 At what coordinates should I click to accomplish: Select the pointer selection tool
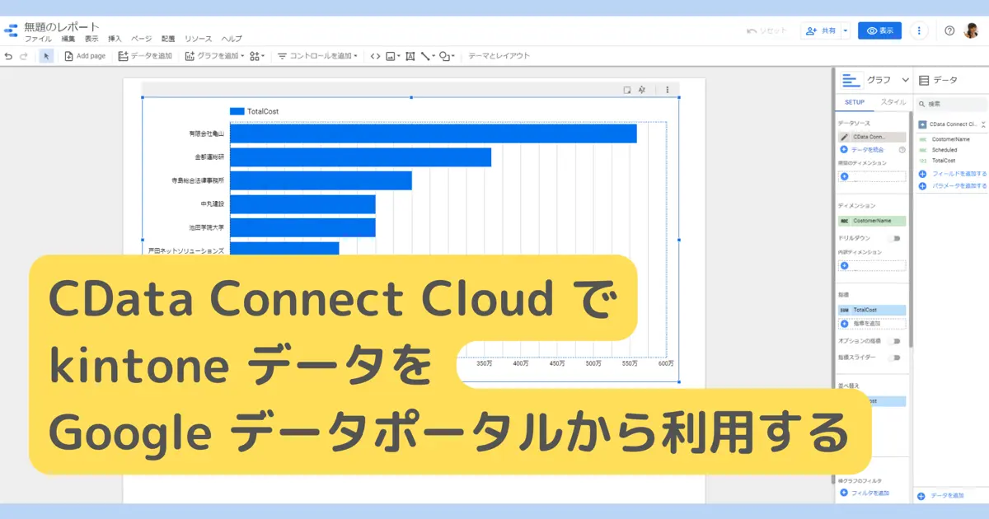[46, 56]
